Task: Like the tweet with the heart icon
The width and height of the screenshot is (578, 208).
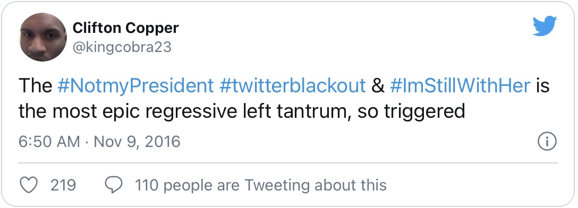Action: pyautogui.click(x=28, y=185)
